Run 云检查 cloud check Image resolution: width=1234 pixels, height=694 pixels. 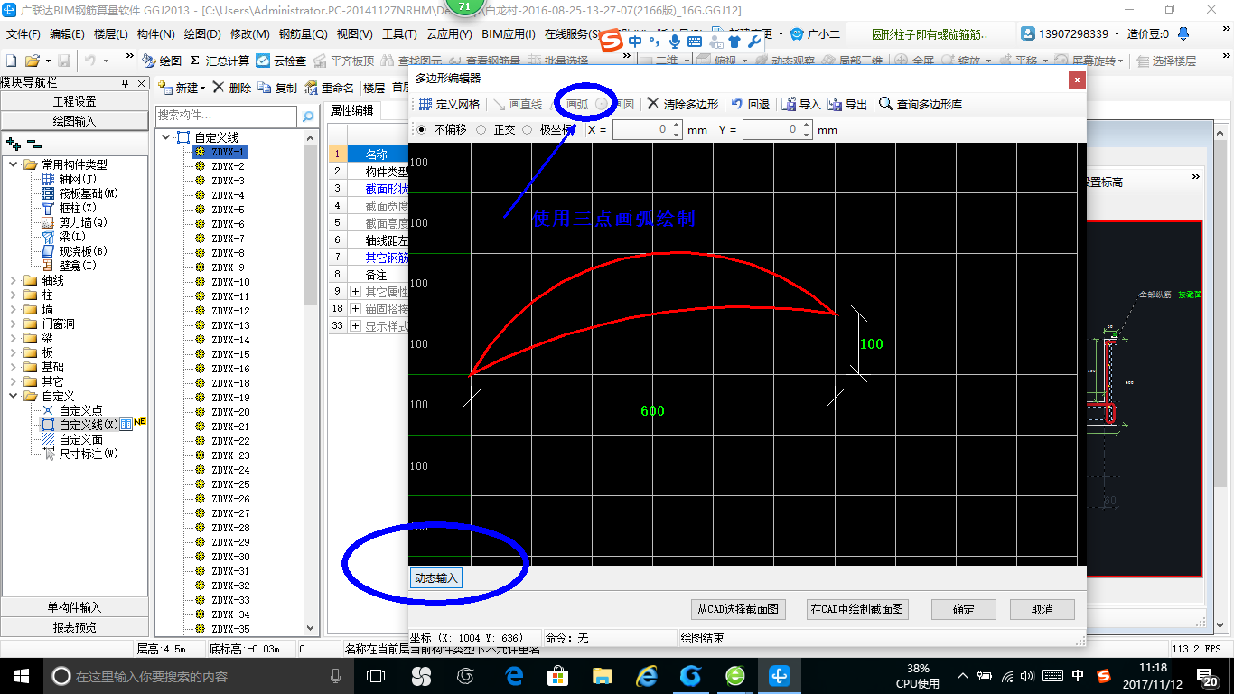pos(281,61)
